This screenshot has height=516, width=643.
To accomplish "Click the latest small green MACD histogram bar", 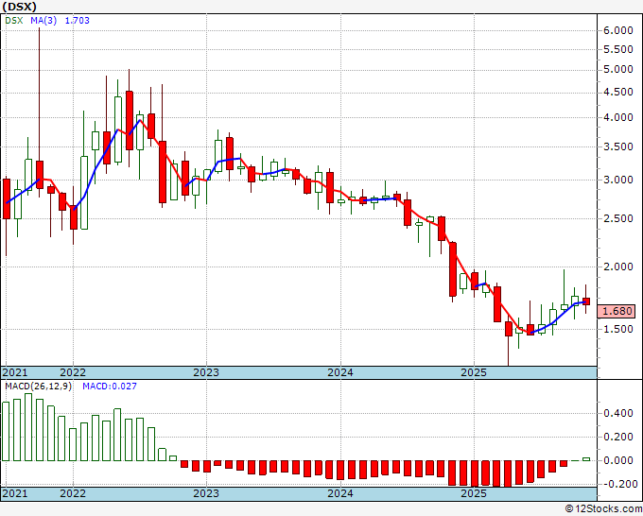I will (586, 459).
